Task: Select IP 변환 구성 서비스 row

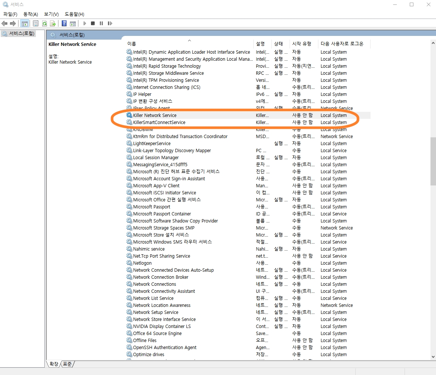Action: click(x=248, y=101)
